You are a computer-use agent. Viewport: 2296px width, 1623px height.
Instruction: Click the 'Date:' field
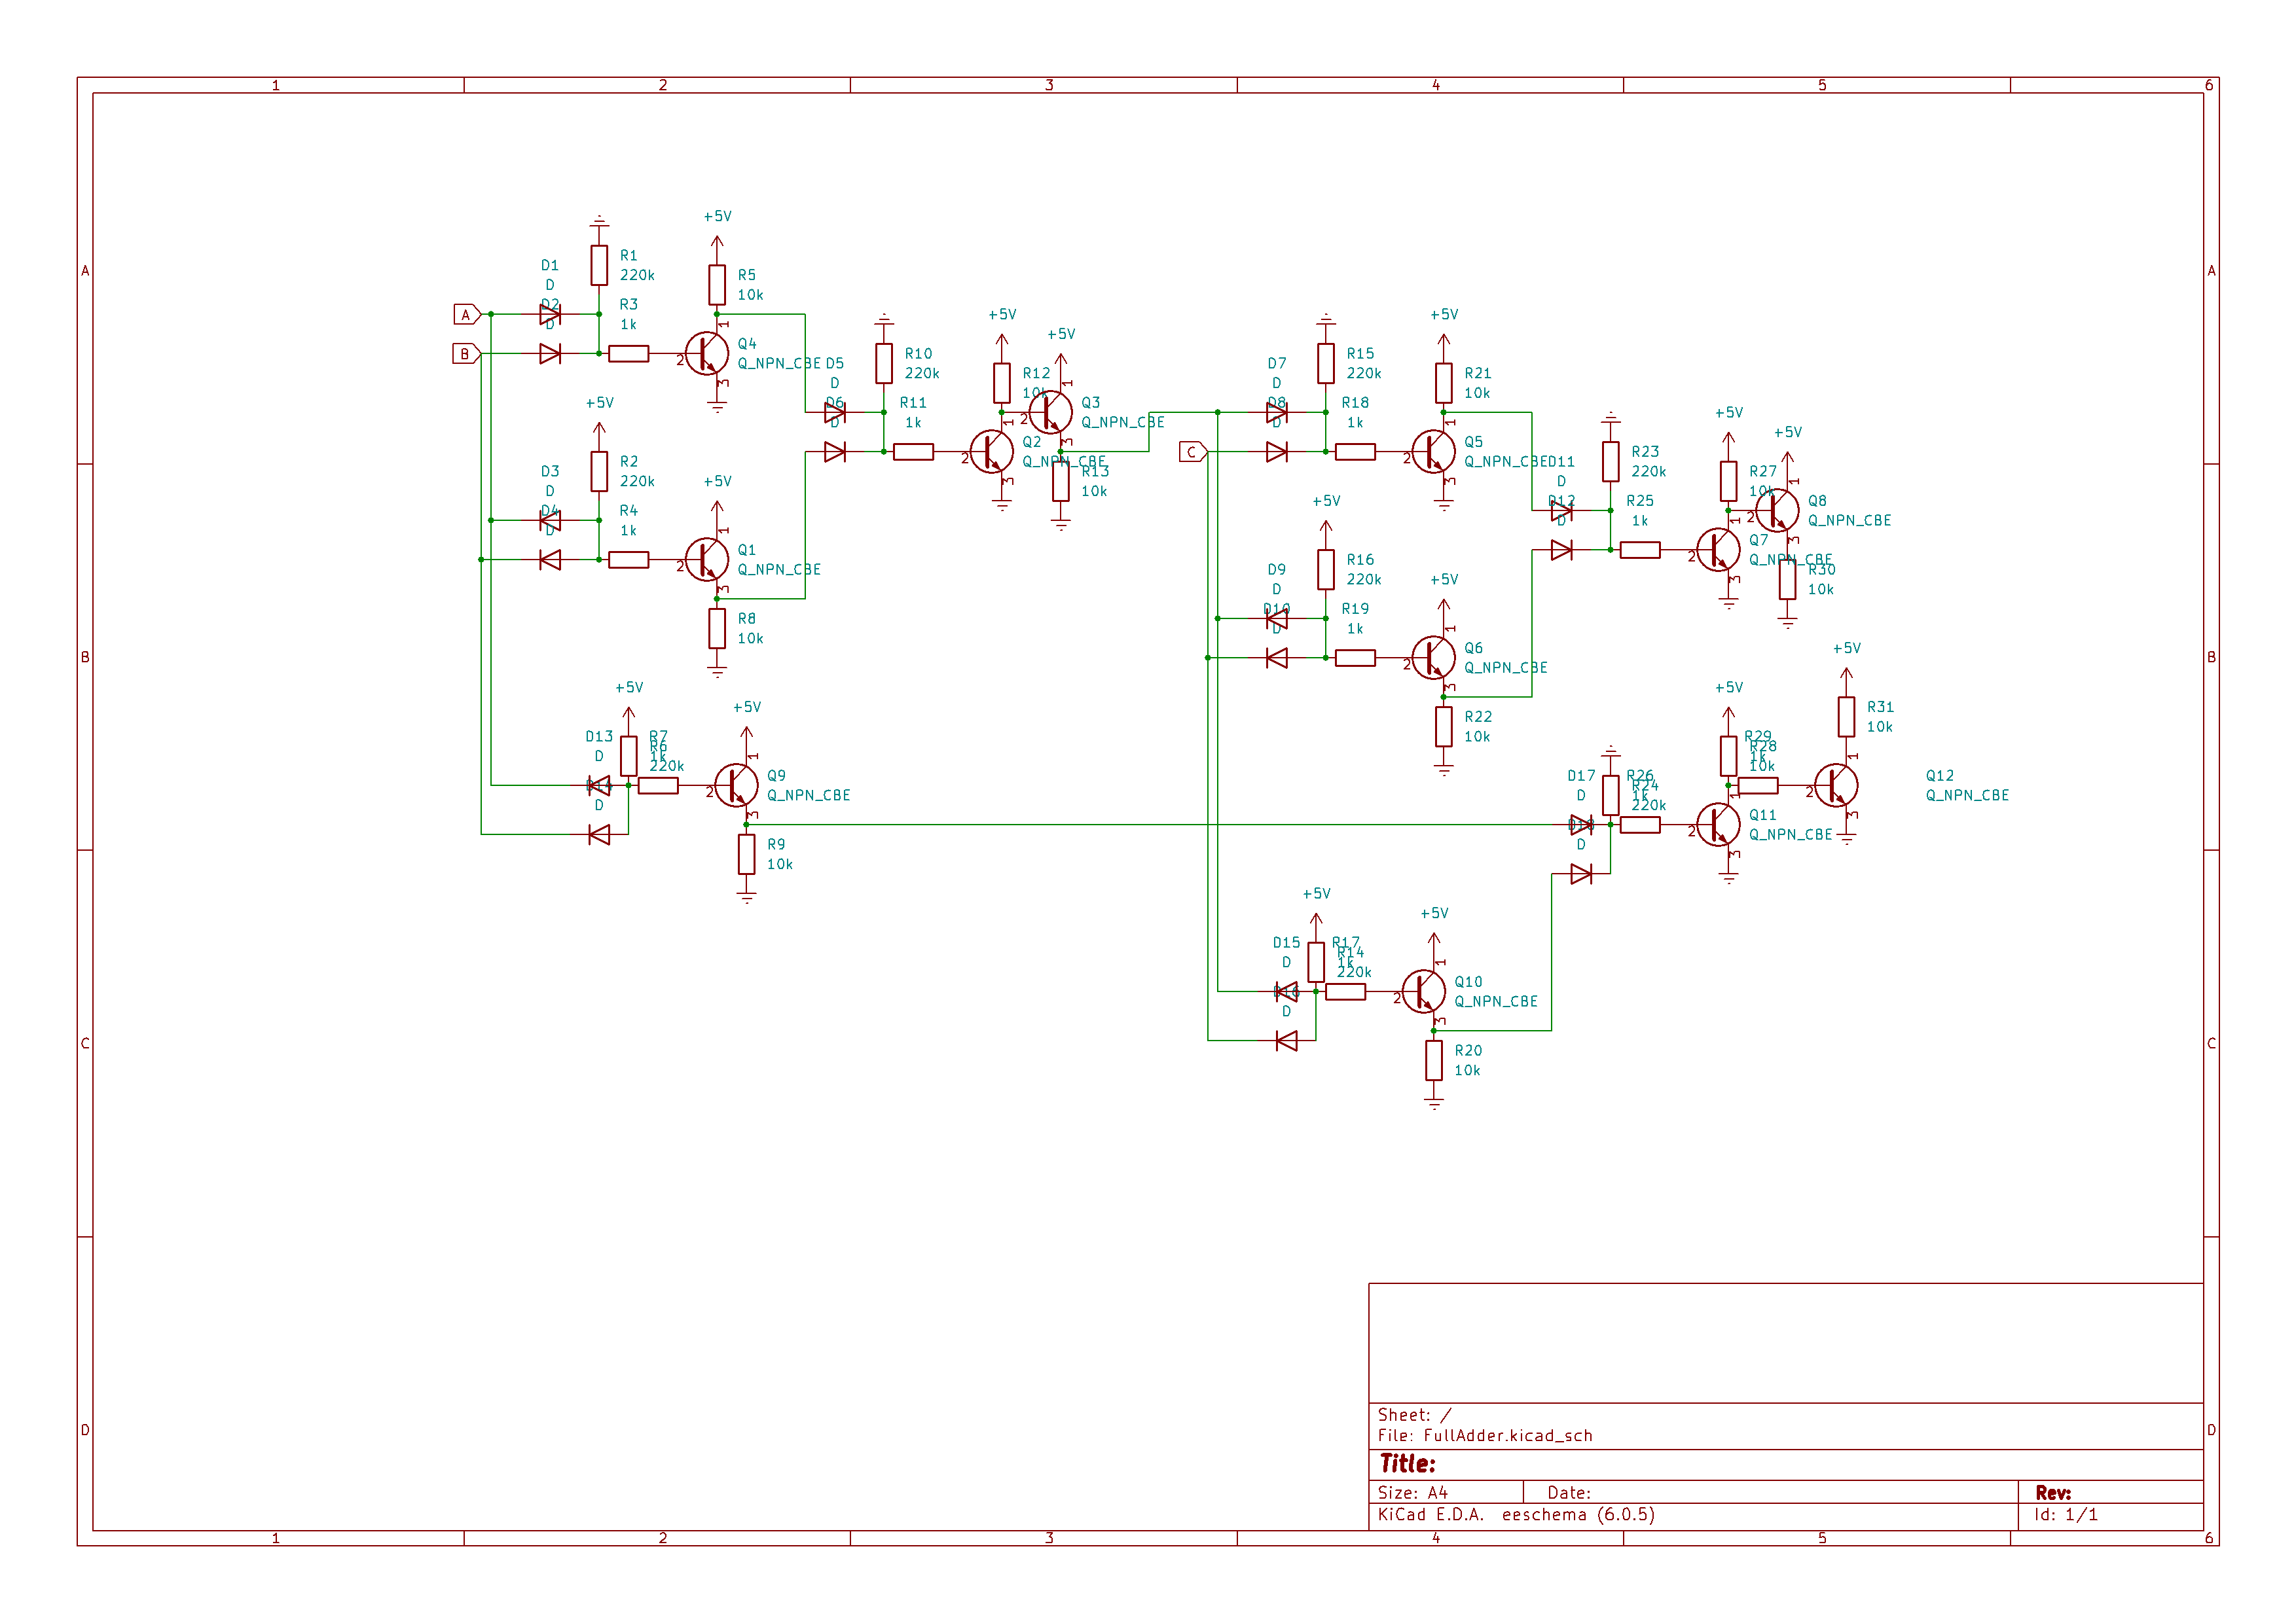tap(1569, 1492)
